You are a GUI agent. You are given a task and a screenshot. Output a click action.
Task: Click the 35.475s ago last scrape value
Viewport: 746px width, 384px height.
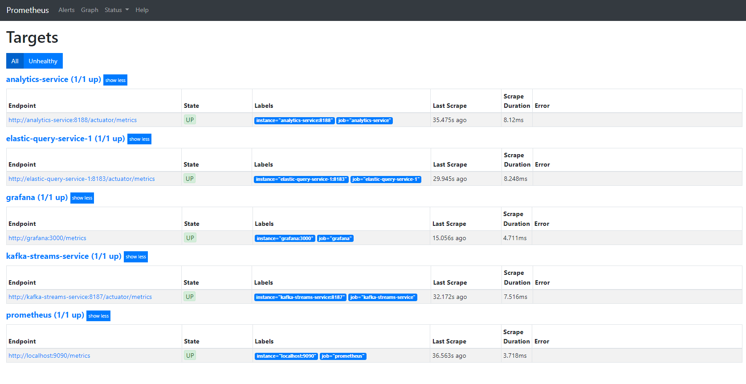point(450,120)
